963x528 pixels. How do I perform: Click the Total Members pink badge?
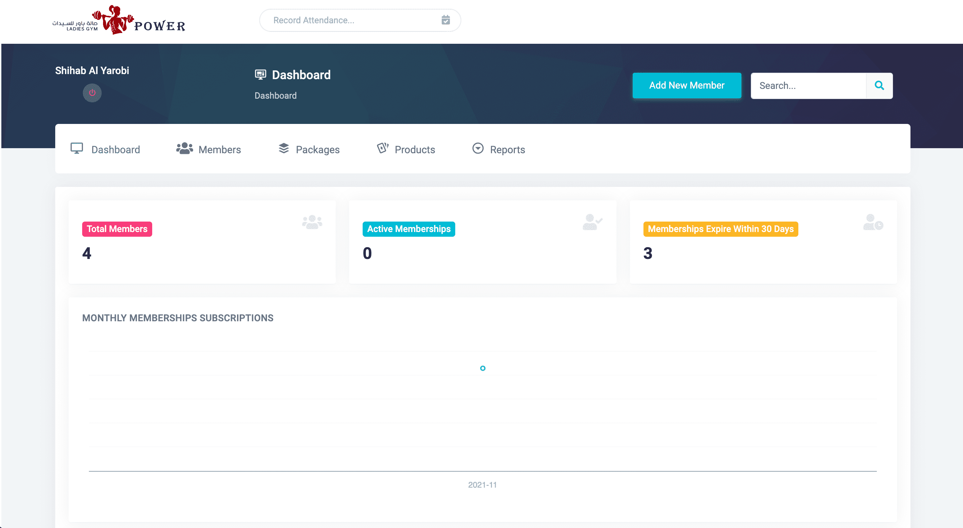pos(117,229)
